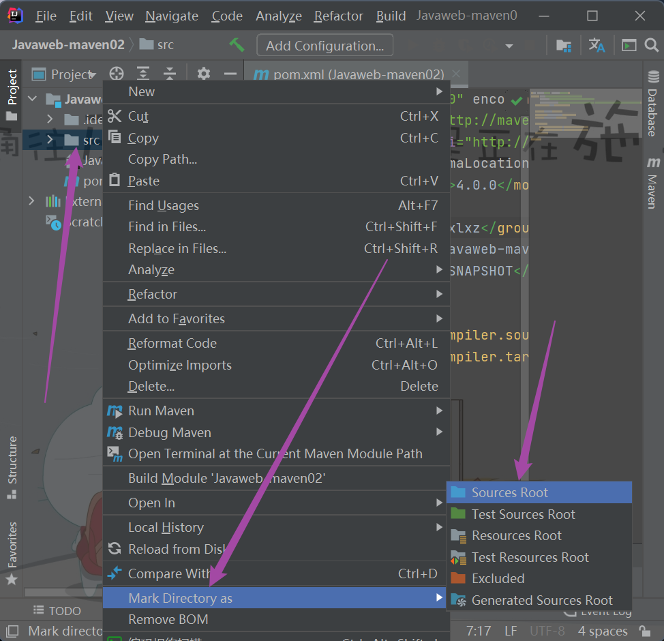Image resolution: width=664 pixels, height=641 pixels.
Task: Hide the Project panel with minus icon
Action: [x=230, y=74]
